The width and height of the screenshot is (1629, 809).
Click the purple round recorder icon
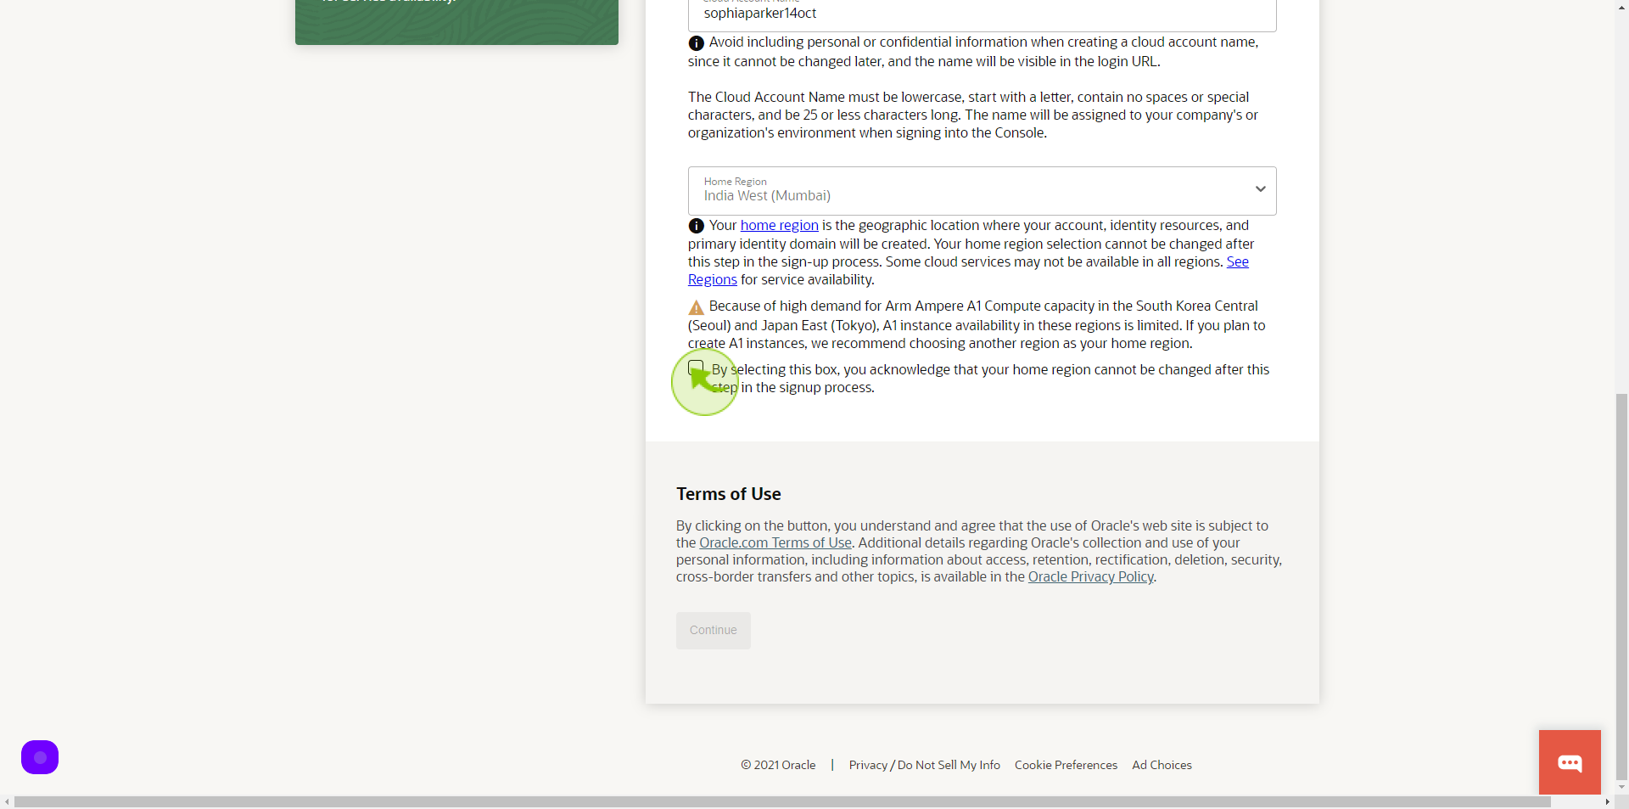(40, 757)
